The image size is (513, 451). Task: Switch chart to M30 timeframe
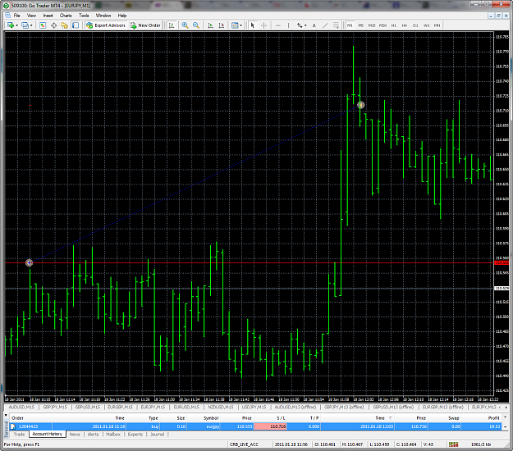pos(382,25)
